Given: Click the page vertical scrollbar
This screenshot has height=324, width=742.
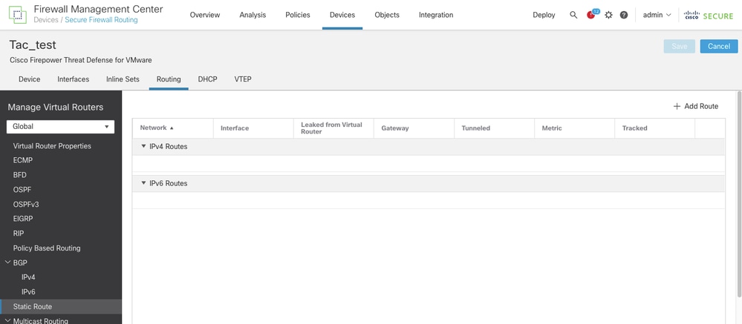Looking at the screenshot, I should (740, 194).
